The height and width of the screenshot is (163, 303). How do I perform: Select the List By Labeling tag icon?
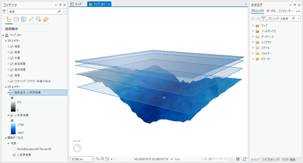(x=46, y=19)
